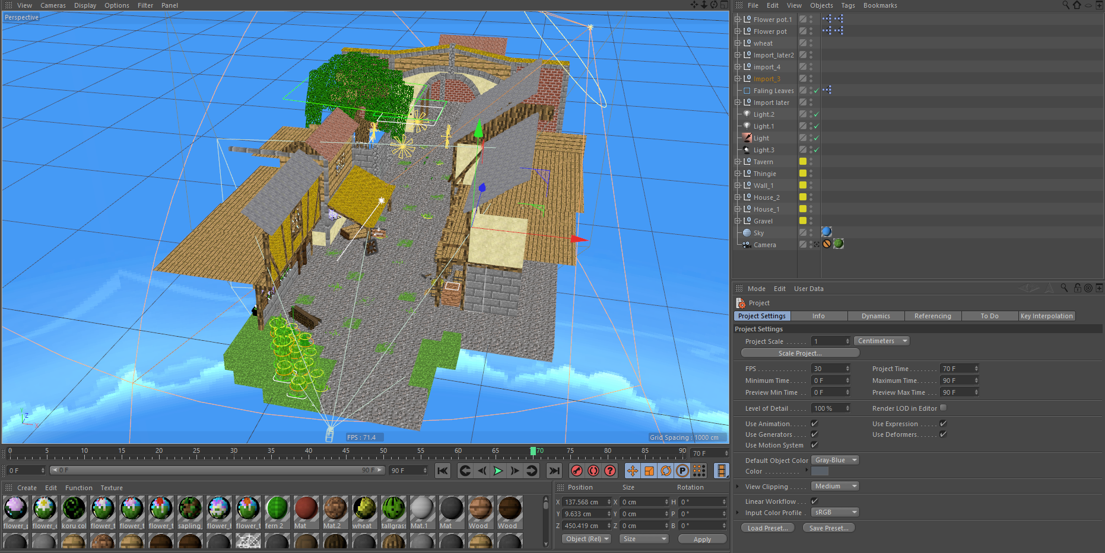1105x553 pixels.
Task: Click the attribute panel lock icon
Action: point(1078,288)
